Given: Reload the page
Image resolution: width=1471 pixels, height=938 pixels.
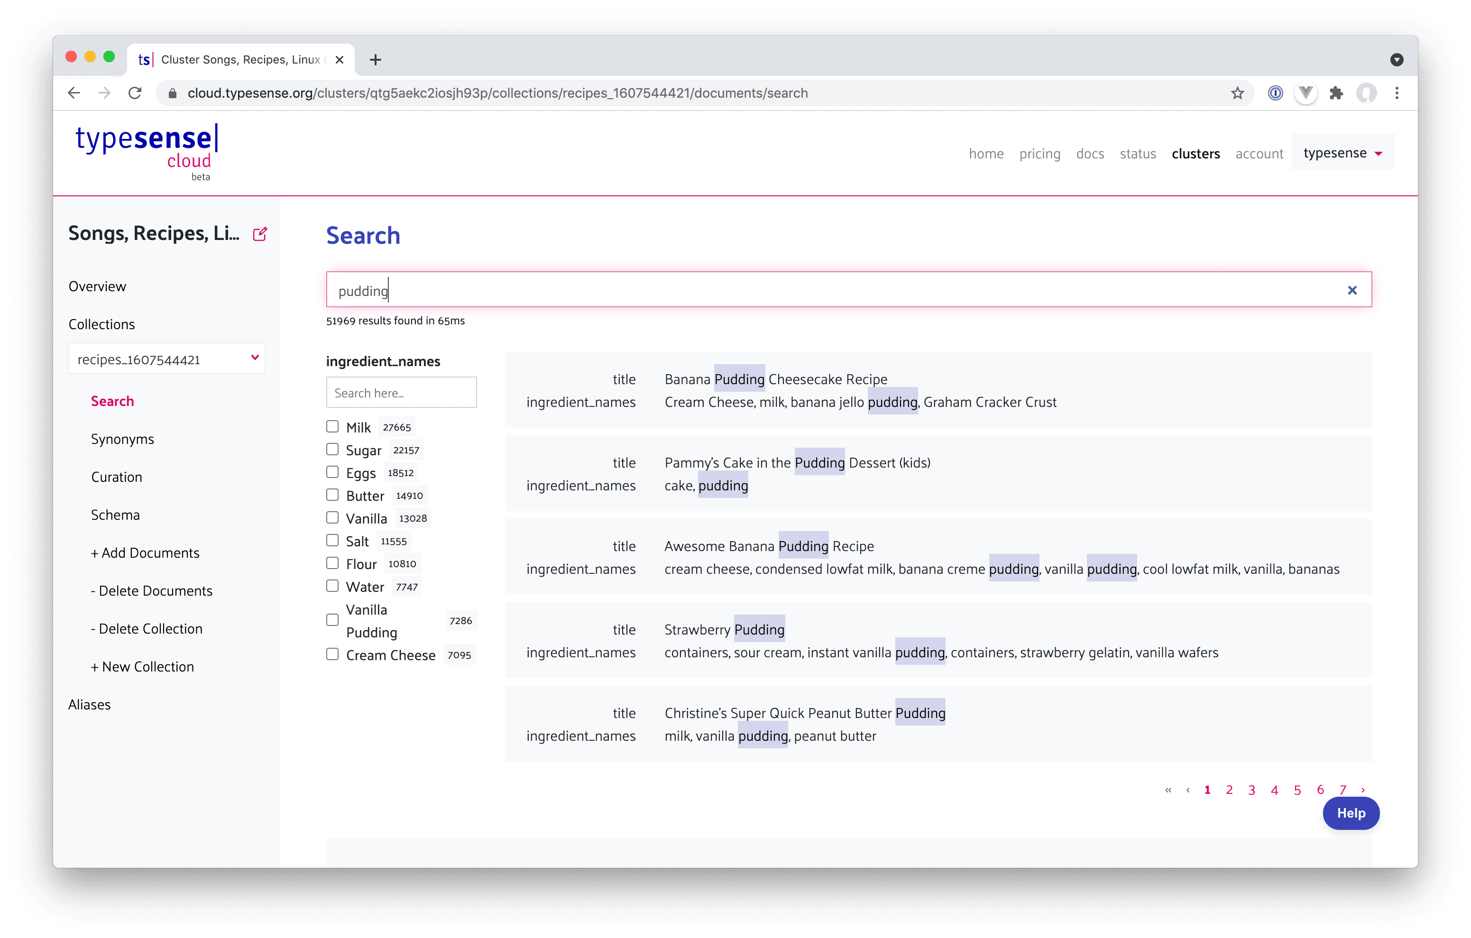Looking at the screenshot, I should click(136, 93).
